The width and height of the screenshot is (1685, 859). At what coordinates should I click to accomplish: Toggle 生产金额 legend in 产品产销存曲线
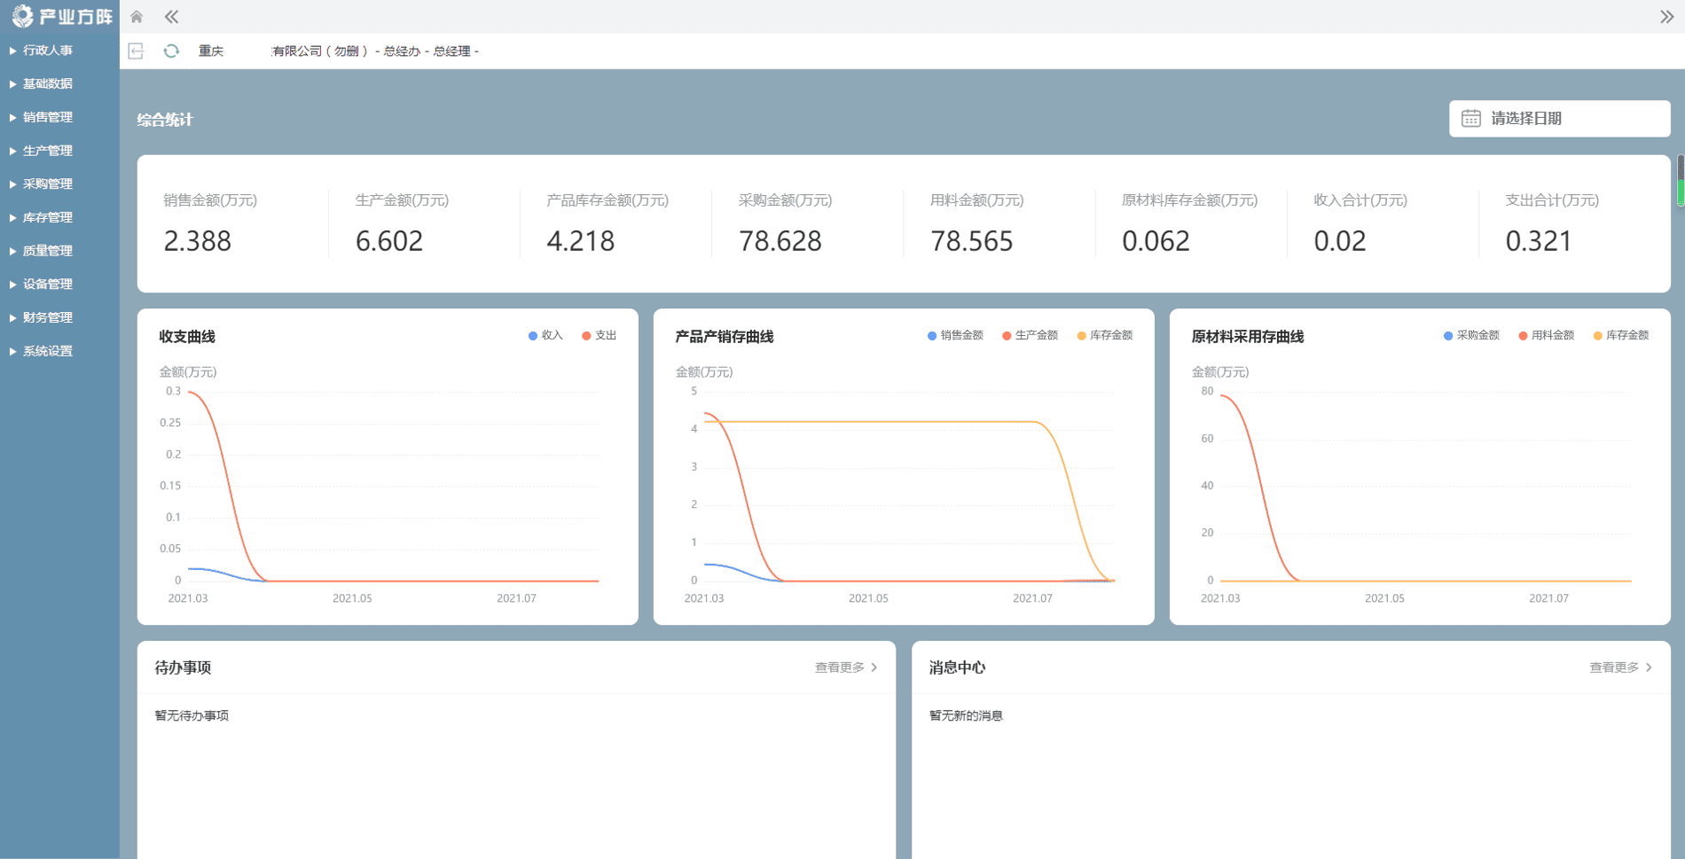tap(1030, 336)
